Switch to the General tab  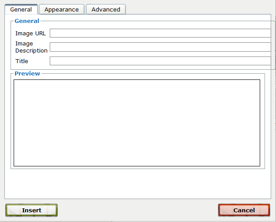tap(21, 9)
